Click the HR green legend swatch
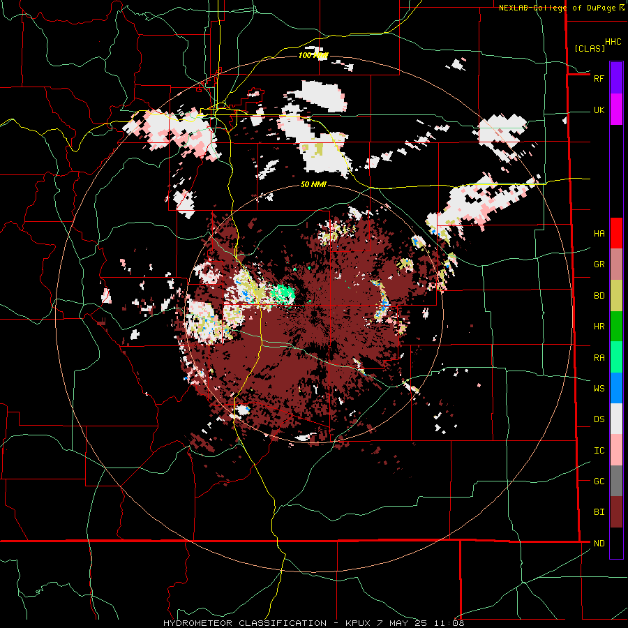 click(616, 326)
